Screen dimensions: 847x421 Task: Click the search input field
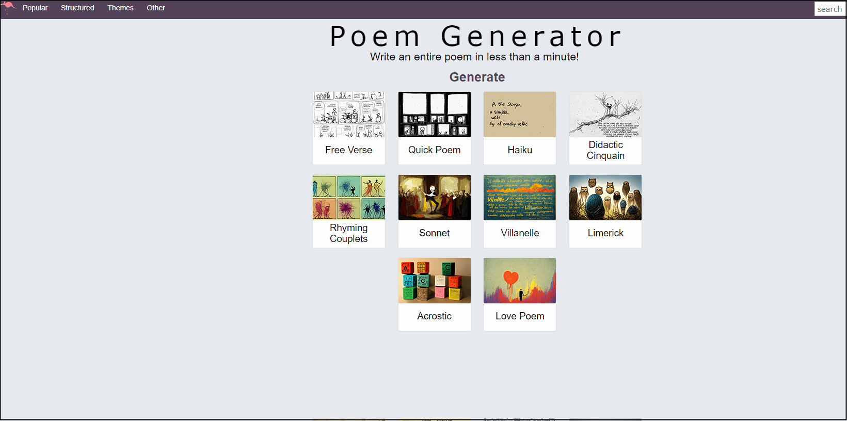click(829, 9)
